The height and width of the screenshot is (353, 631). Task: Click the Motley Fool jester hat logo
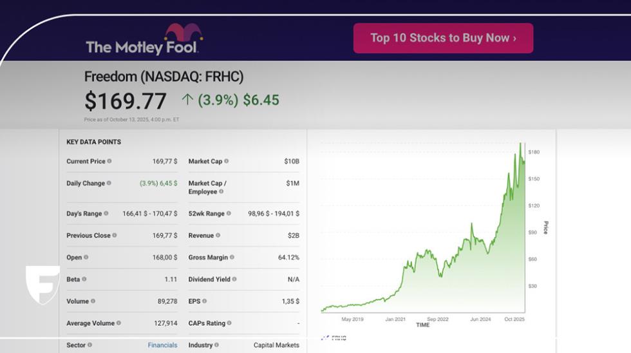[183, 32]
